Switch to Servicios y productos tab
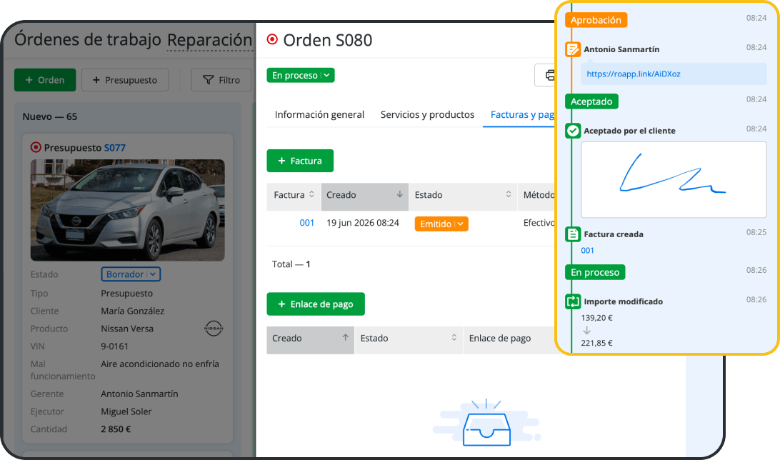This screenshot has height=460, width=780. (x=427, y=114)
